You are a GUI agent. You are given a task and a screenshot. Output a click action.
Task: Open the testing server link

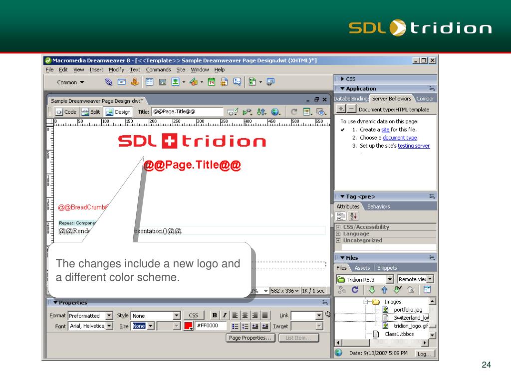pyautogui.click(x=414, y=146)
